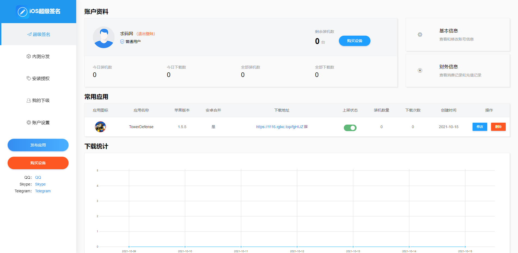Open the 基本信息 card title

click(x=449, y=31)
